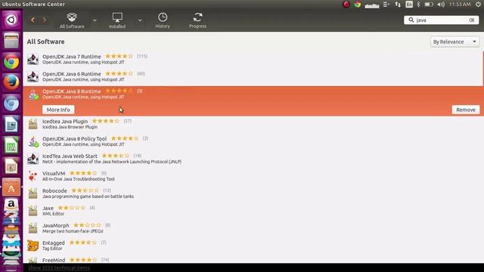Expand the Installed dropdown arrow

tap(140, 20)
